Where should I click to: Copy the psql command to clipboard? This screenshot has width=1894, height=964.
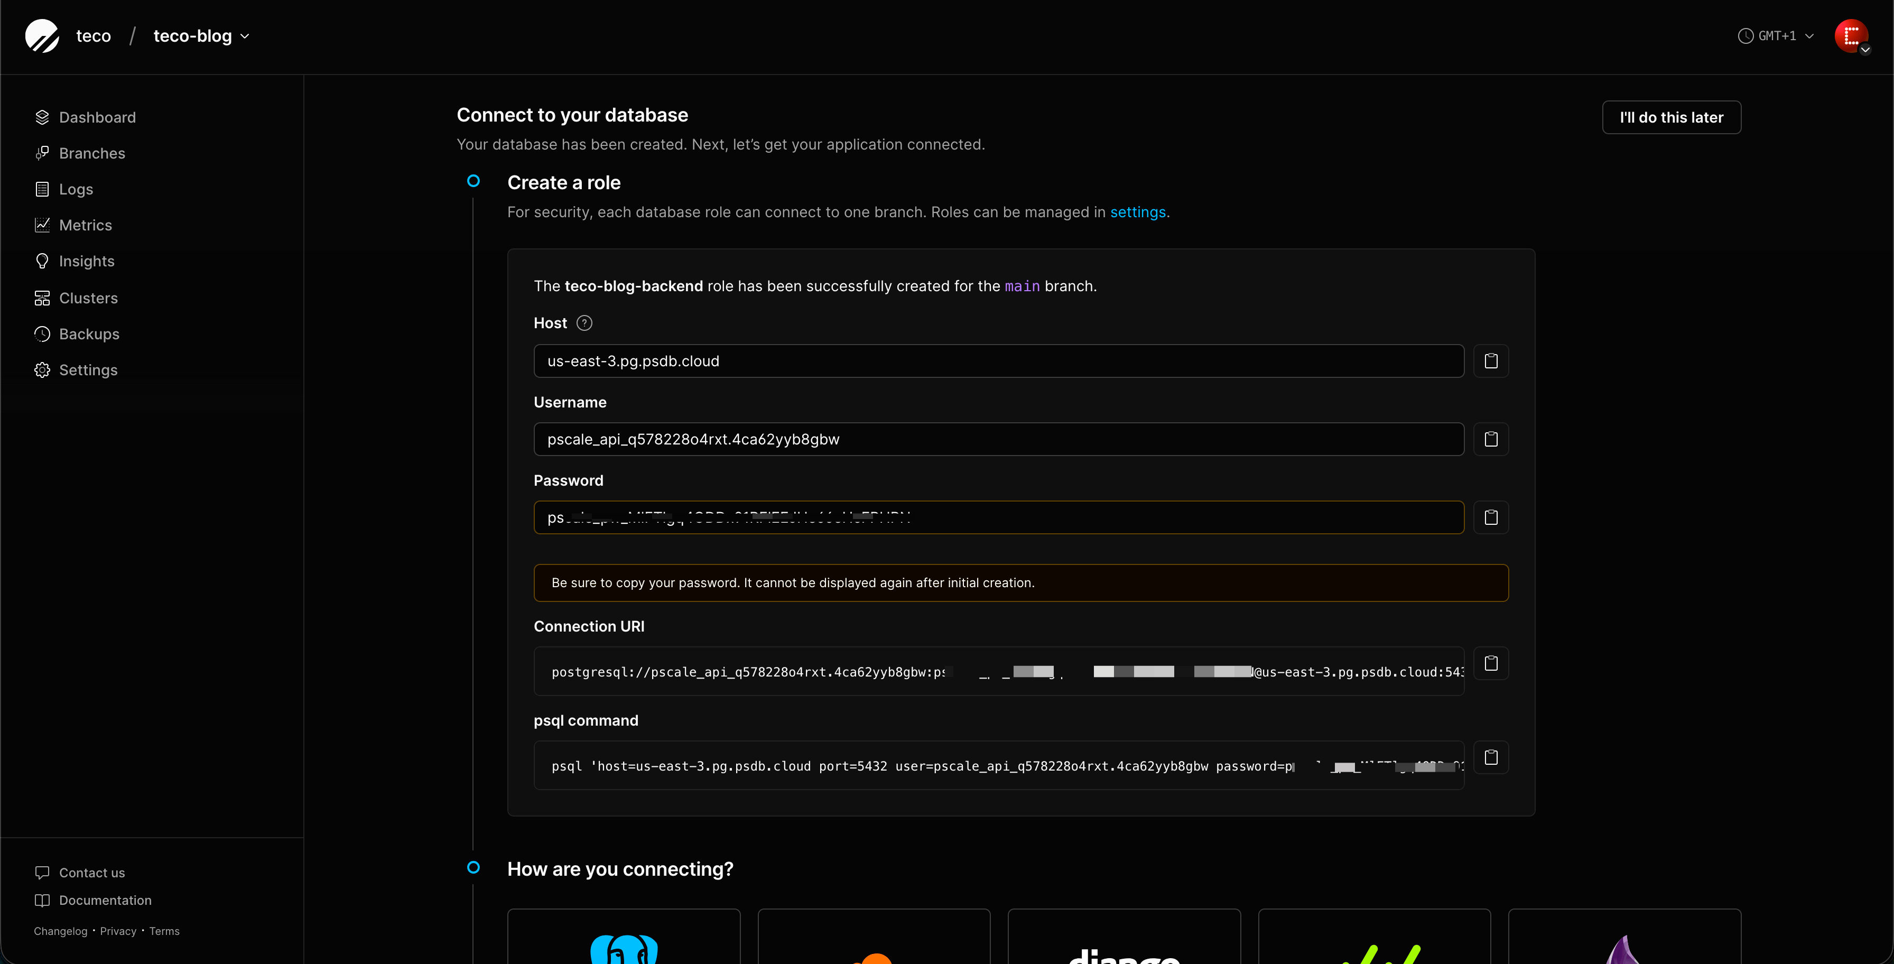[x=1491, y=757]
